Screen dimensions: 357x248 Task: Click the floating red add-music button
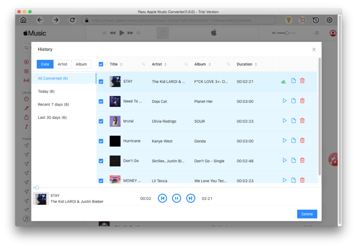334,159
